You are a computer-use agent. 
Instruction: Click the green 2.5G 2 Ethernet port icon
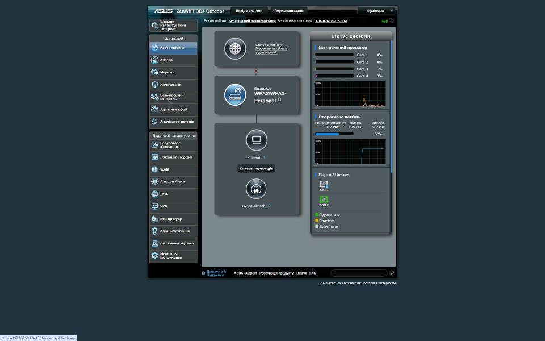324,199
